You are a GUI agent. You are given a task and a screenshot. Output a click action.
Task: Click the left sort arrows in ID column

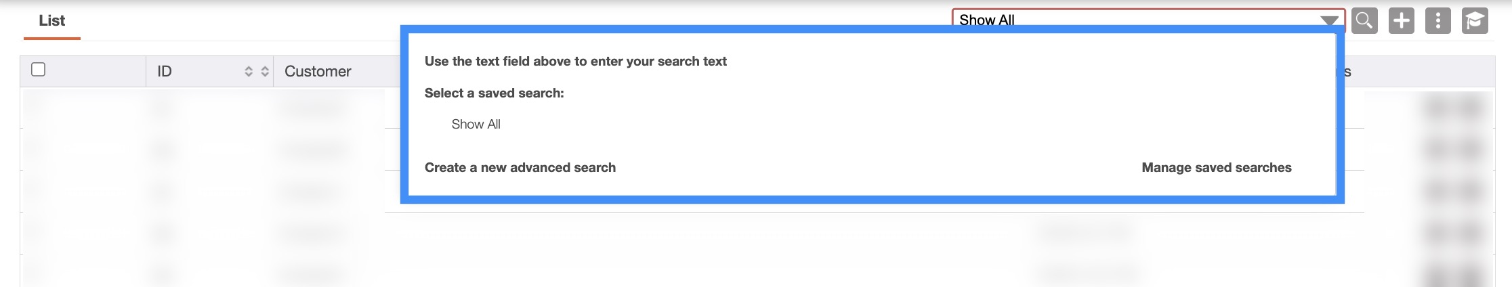click(x=249, y=71)
